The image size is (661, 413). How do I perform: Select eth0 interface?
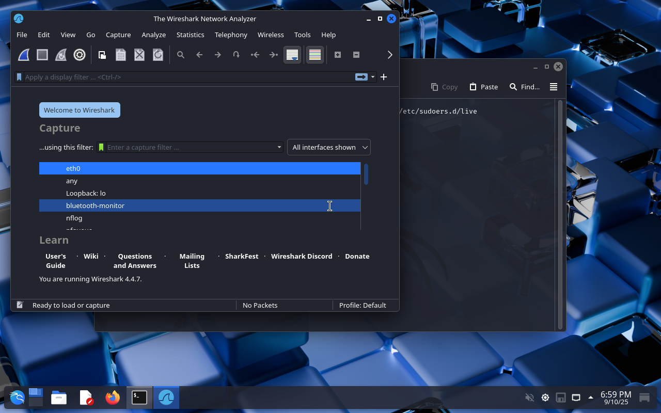[x=200, y=168]
